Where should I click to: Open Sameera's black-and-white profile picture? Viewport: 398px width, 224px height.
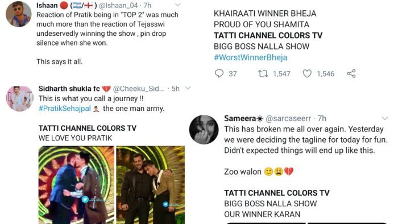[x=204, y=130]
